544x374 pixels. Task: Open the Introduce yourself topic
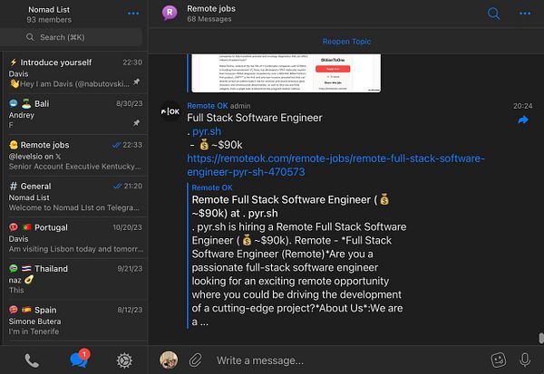point(75,72)
